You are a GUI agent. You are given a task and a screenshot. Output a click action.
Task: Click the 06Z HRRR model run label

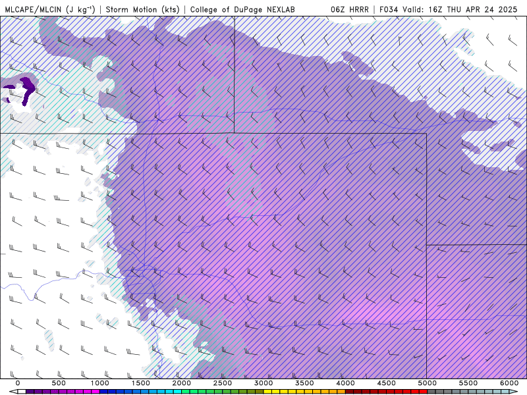click(350, 9)
